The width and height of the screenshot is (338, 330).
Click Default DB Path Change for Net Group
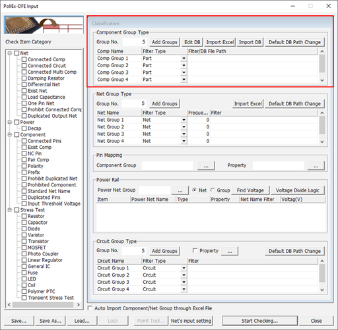294,103
